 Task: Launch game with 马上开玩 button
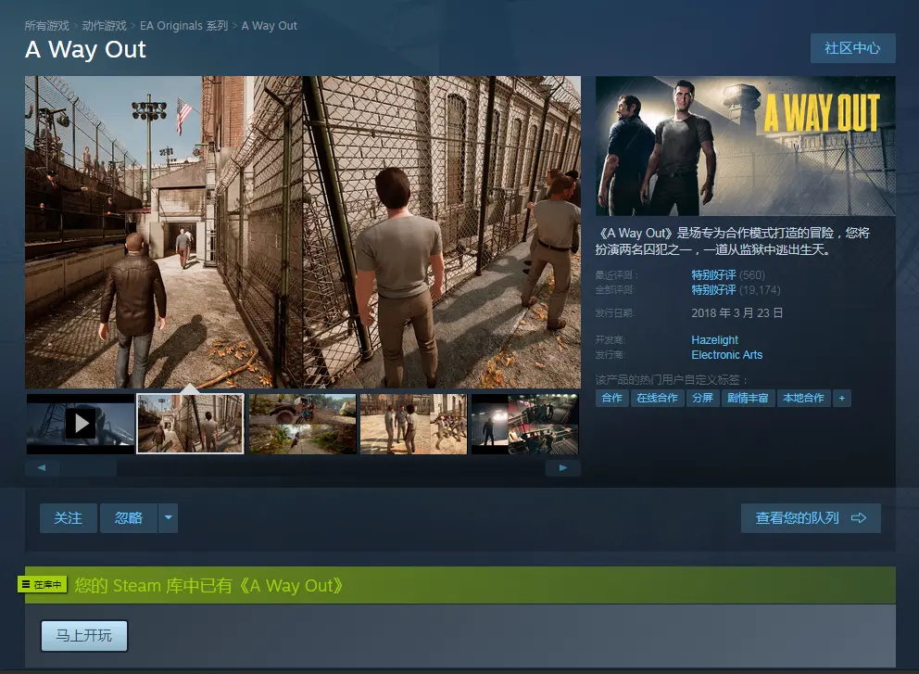coord(83,636)
